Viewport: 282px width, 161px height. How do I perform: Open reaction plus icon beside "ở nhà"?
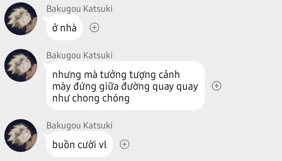[x=94, y=27]
